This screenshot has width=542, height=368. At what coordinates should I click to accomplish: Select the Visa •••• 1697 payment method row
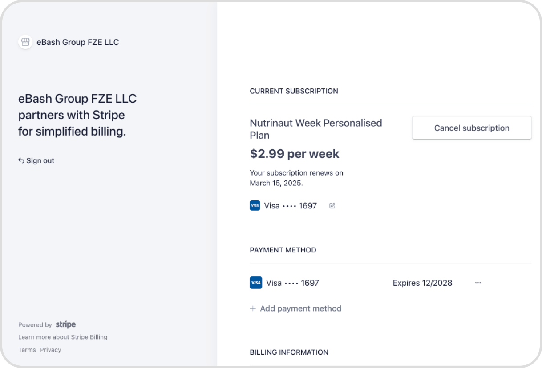click(391, 283)
